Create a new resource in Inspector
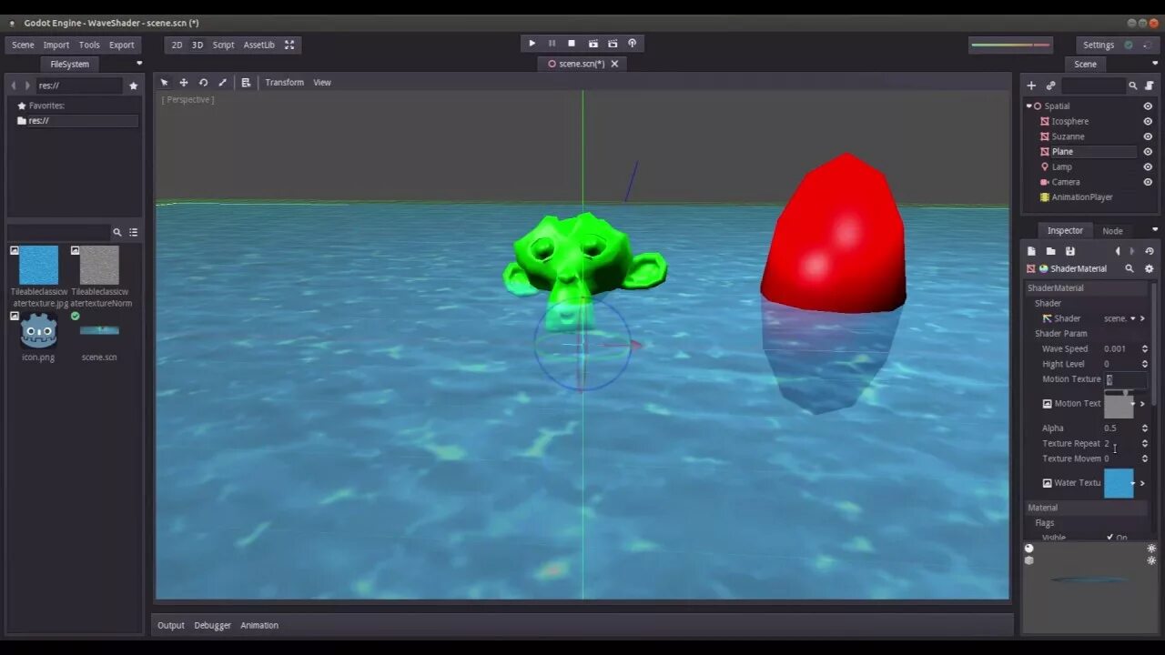1165x655 pixels. tap(1031, 251)
